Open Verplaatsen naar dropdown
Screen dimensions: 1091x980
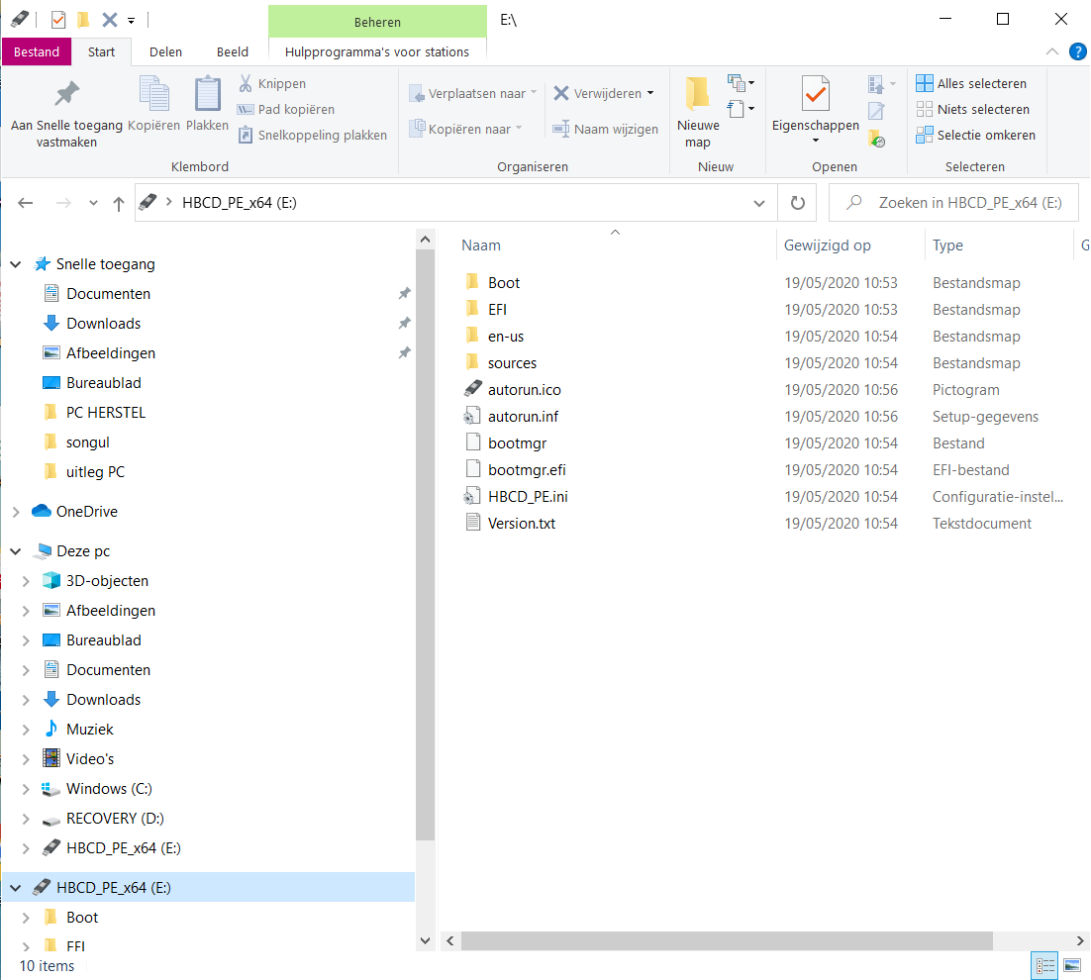pyautogui.click(x=473, y=93)
